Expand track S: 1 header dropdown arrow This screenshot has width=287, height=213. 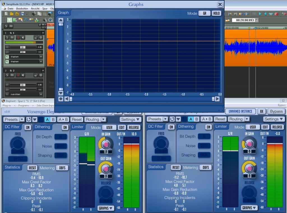pos(43,33)
